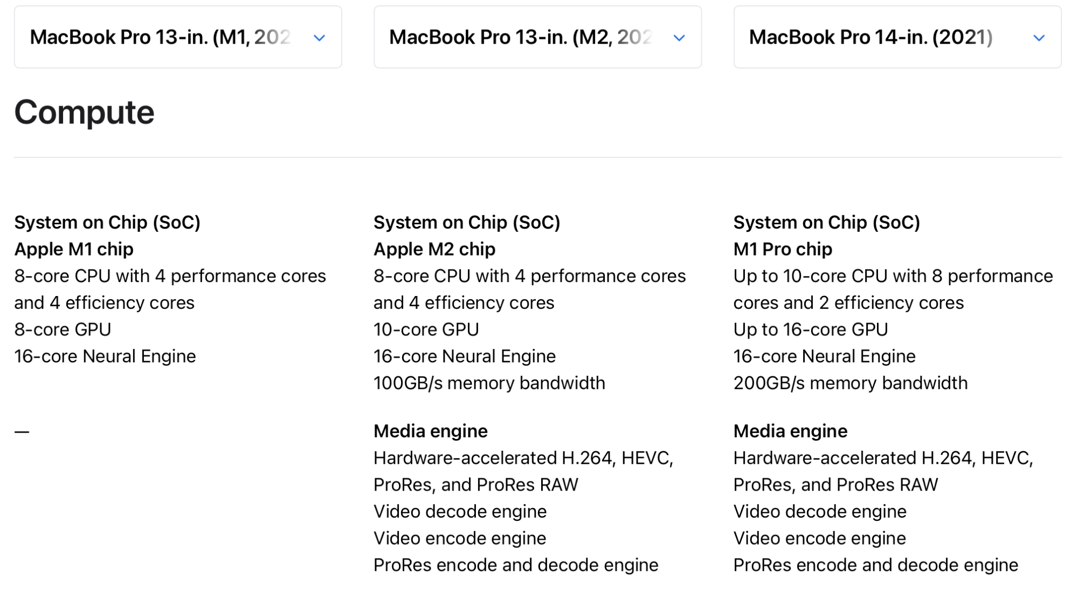Click ProRes encode and decode engine under M1 Pro
Viewport: 1078px width, 592px height.
point(875,565)
